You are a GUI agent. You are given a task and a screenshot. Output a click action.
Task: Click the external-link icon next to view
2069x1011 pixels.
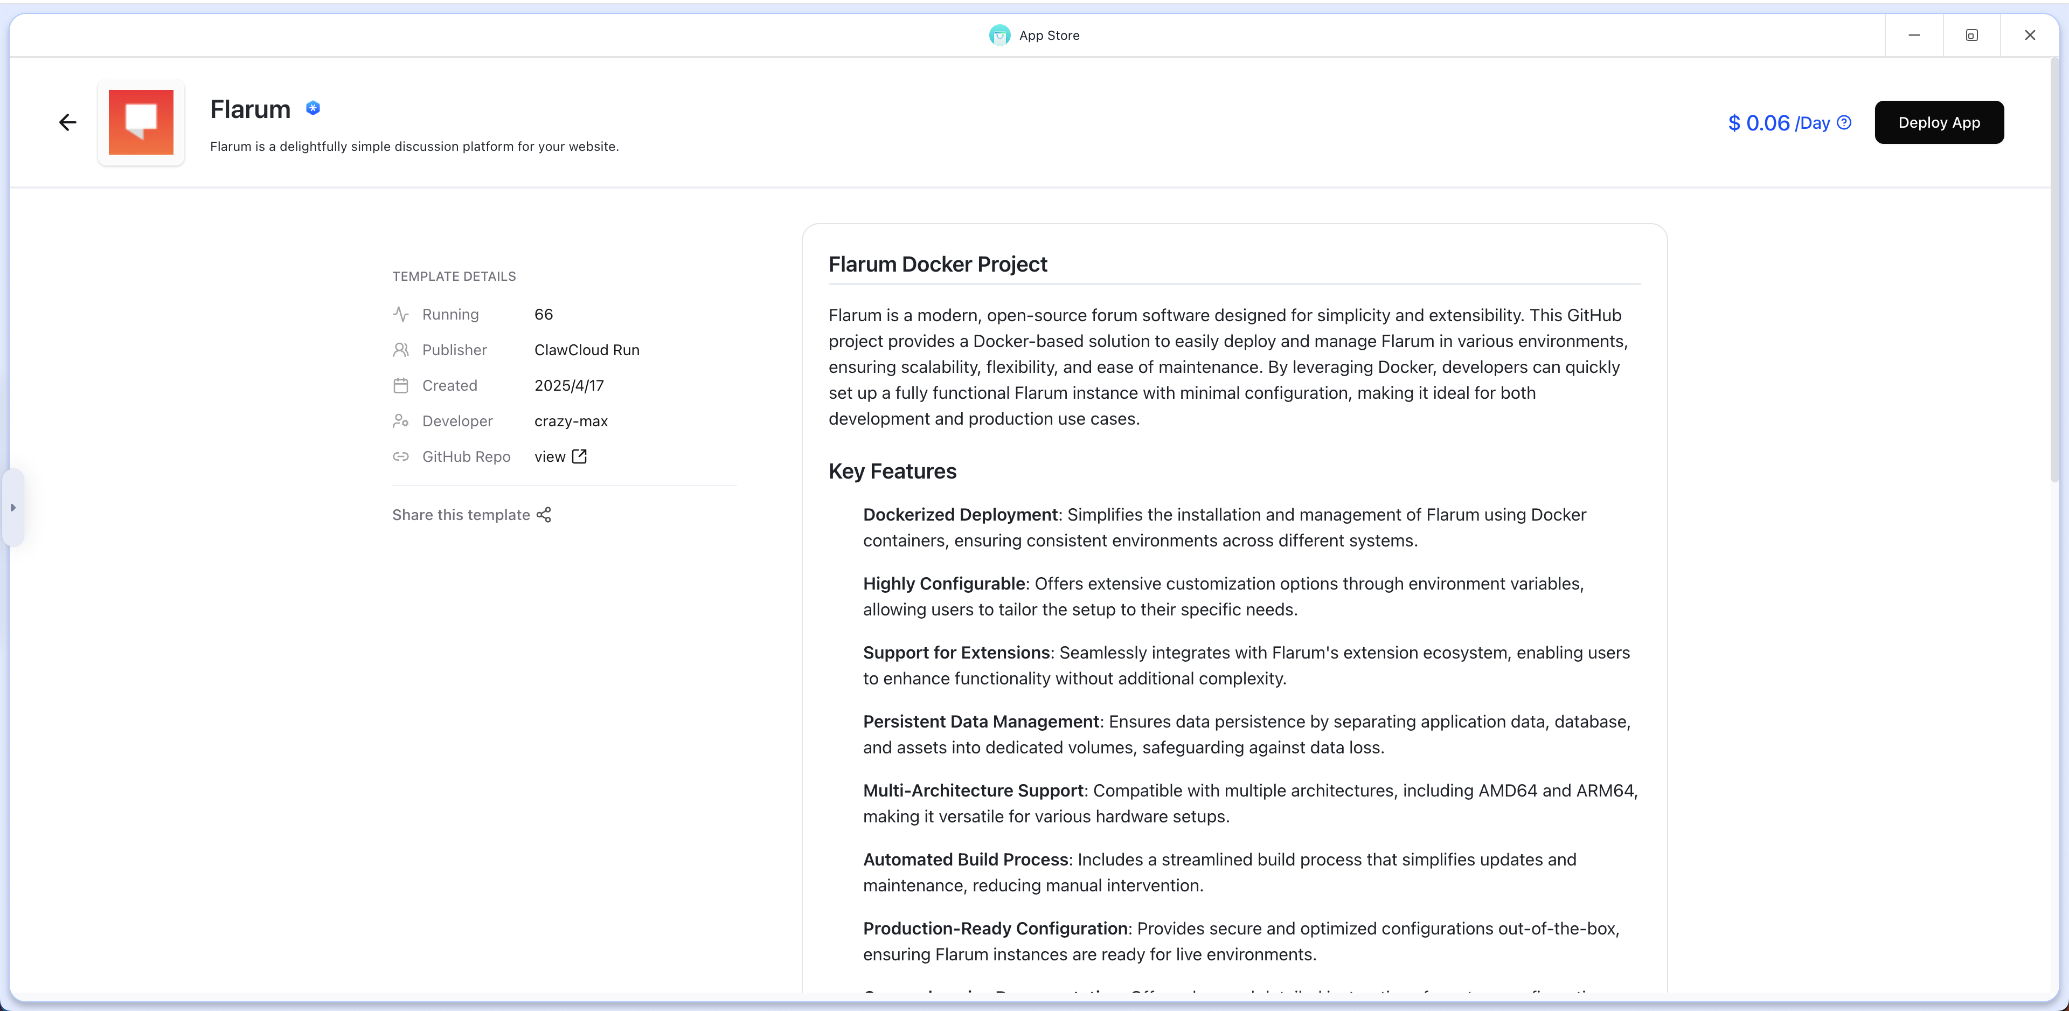579,456
